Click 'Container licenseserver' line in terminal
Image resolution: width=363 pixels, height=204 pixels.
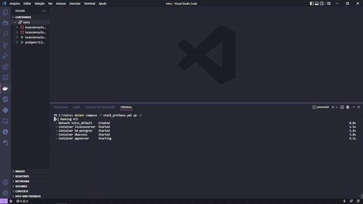coord(83,127)
